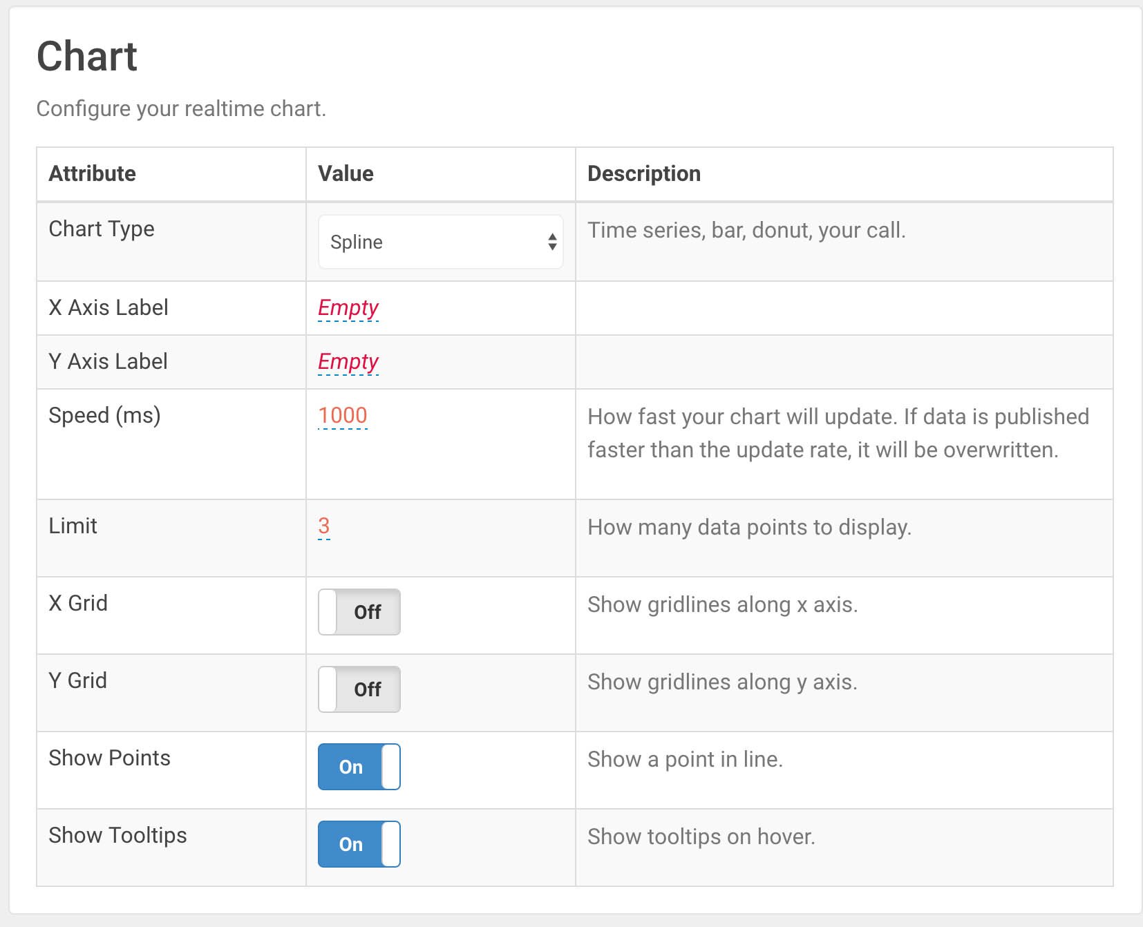Click 'How many data points to display' text
This screenshot has height=927, width=1143.
749,527
